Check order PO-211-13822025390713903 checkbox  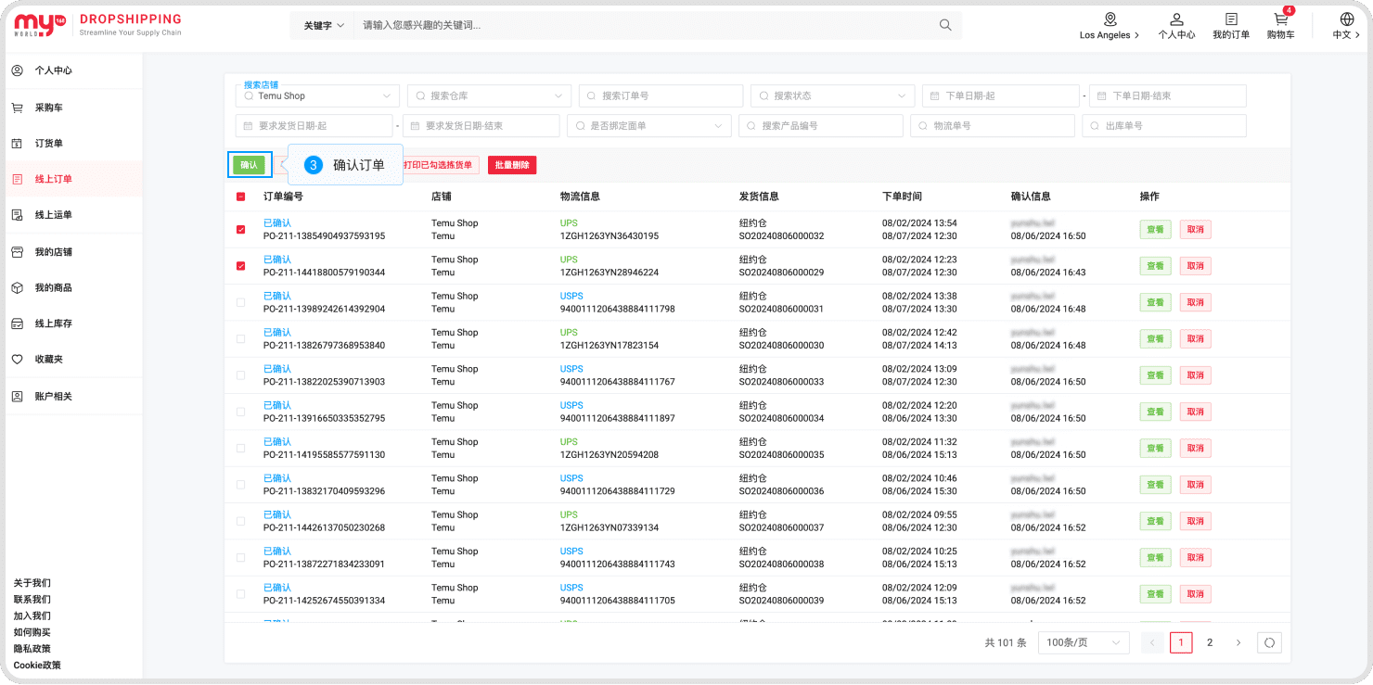pos(241,375)
